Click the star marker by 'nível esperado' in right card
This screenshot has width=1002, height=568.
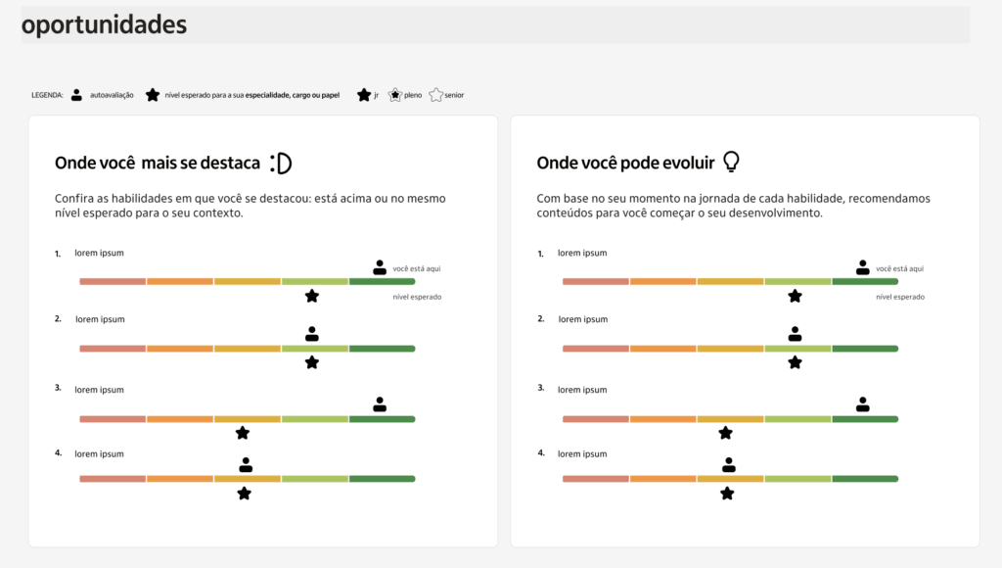click(x=796, y=296)
